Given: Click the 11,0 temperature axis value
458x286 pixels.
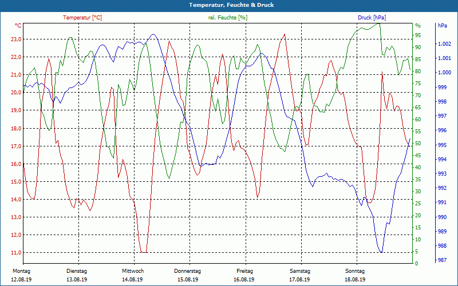Looking at the screenshot, I should pyautogui.click(x=16, y=253).
